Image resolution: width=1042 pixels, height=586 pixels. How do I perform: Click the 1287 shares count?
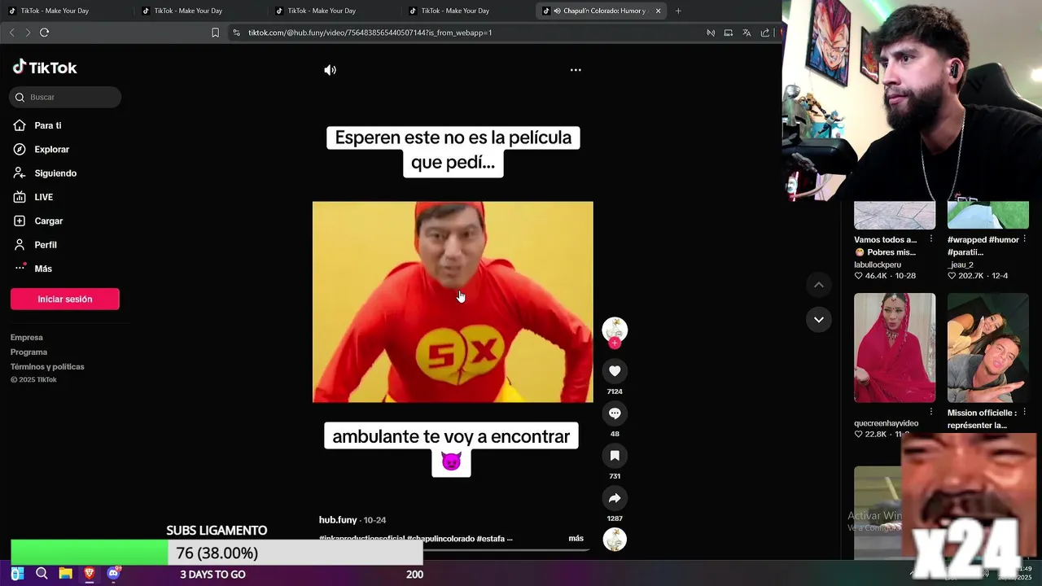pos(615,518)
